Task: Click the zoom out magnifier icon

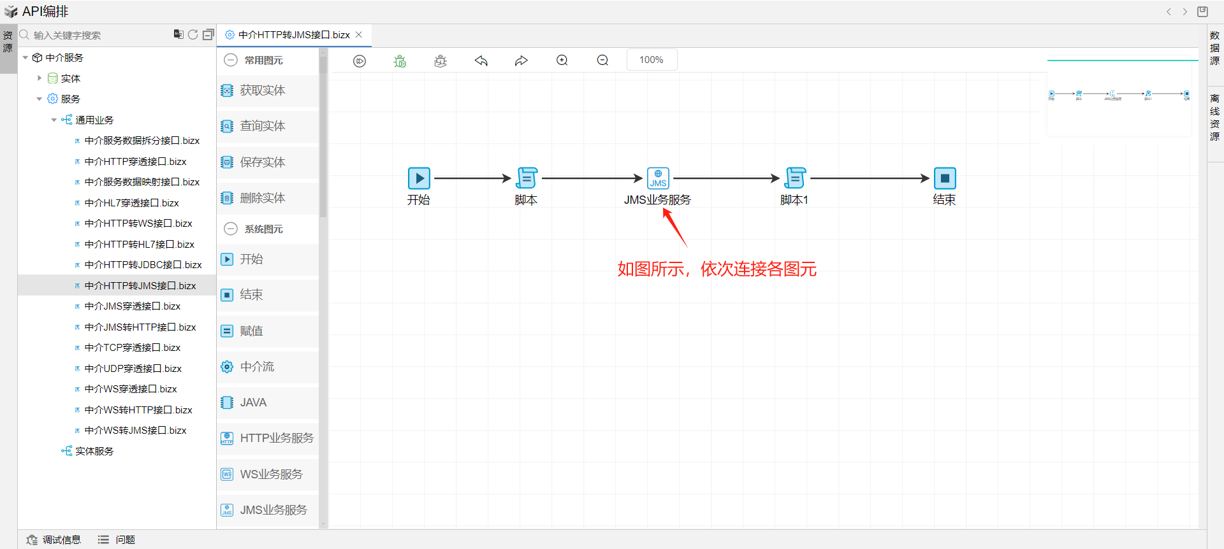Action: click(602, 61)
